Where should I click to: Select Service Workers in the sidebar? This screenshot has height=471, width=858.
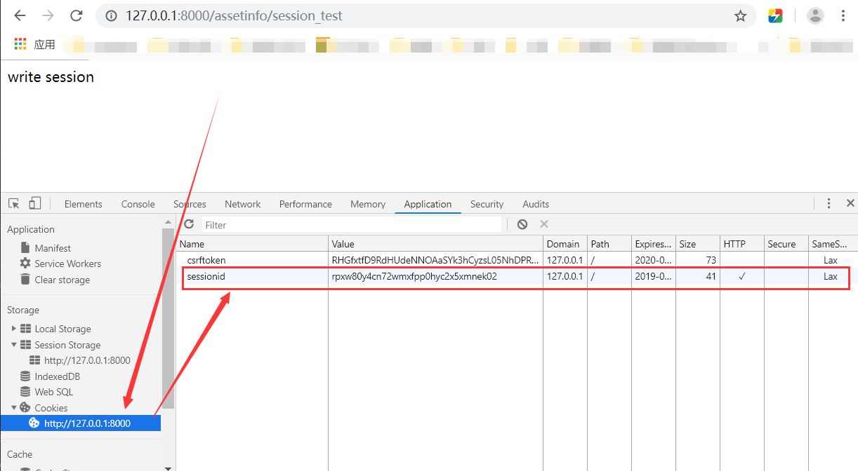click(x=67, y=264)
